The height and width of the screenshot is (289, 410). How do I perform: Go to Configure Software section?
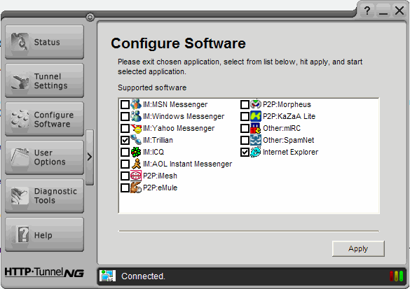click(x=44, y=119)
